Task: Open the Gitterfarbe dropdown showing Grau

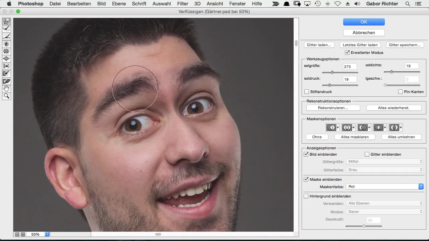Action: [384, 170]
